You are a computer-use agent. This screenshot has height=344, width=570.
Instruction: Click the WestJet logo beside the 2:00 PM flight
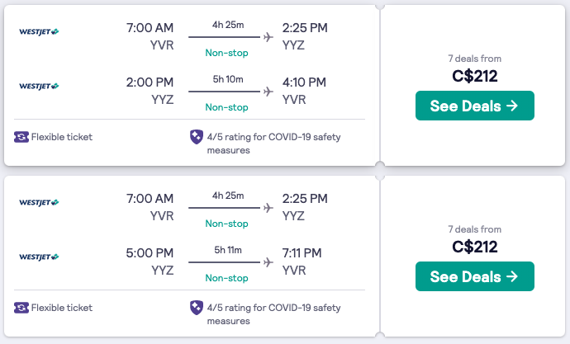pos(39,87)
